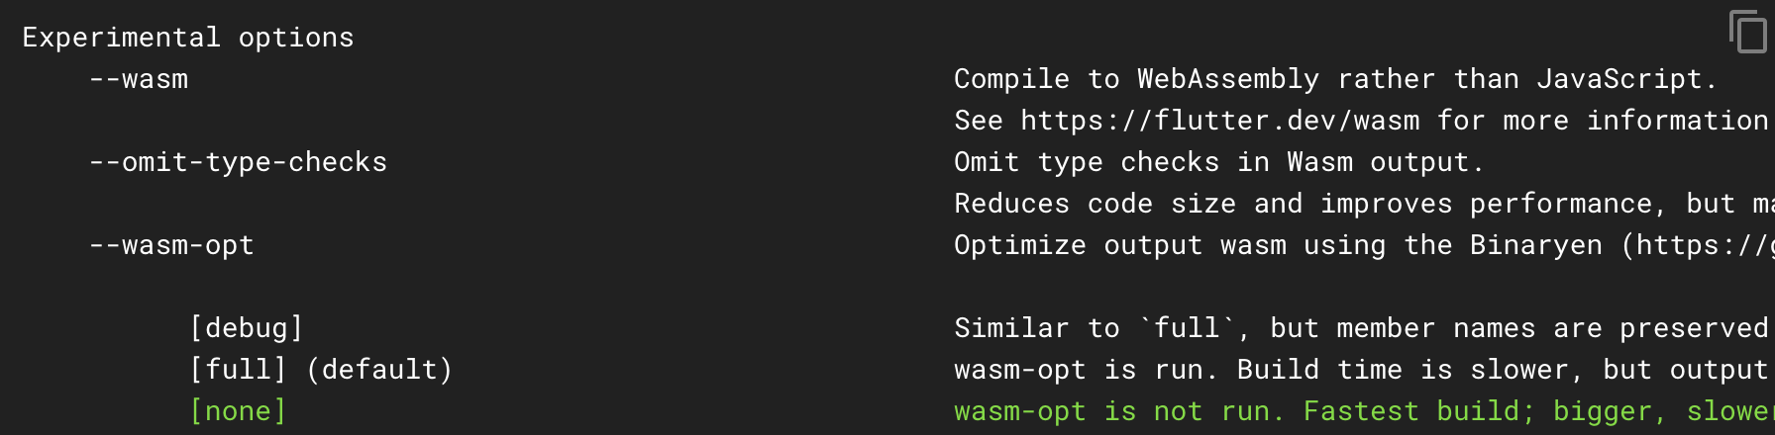The height and width of the screenshot is (435, 1775).
Task: Click the copy code icon
Action: (x=1748, y=31)
